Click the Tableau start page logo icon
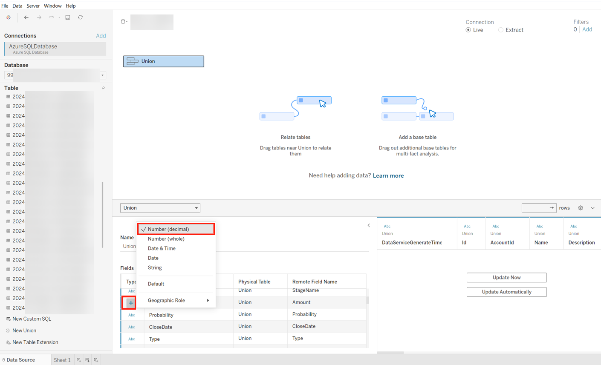The height and width of the screenshot is (365, 601). point(9,17)
